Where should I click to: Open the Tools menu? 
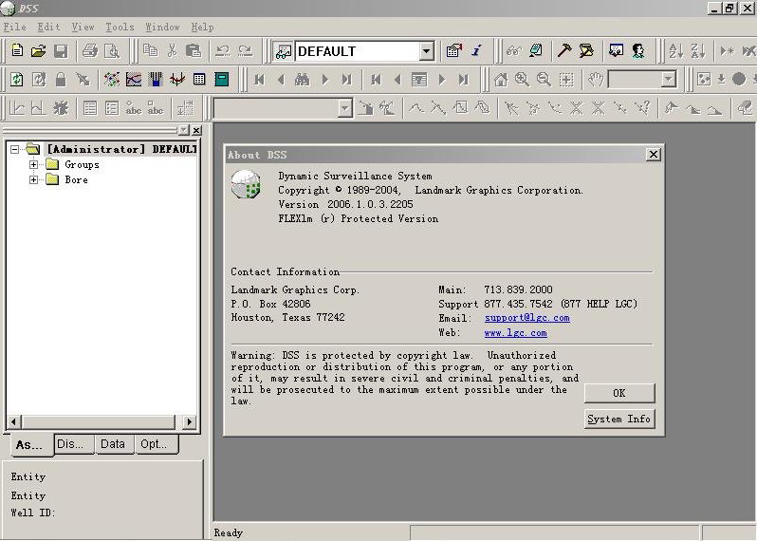point(120,27)
